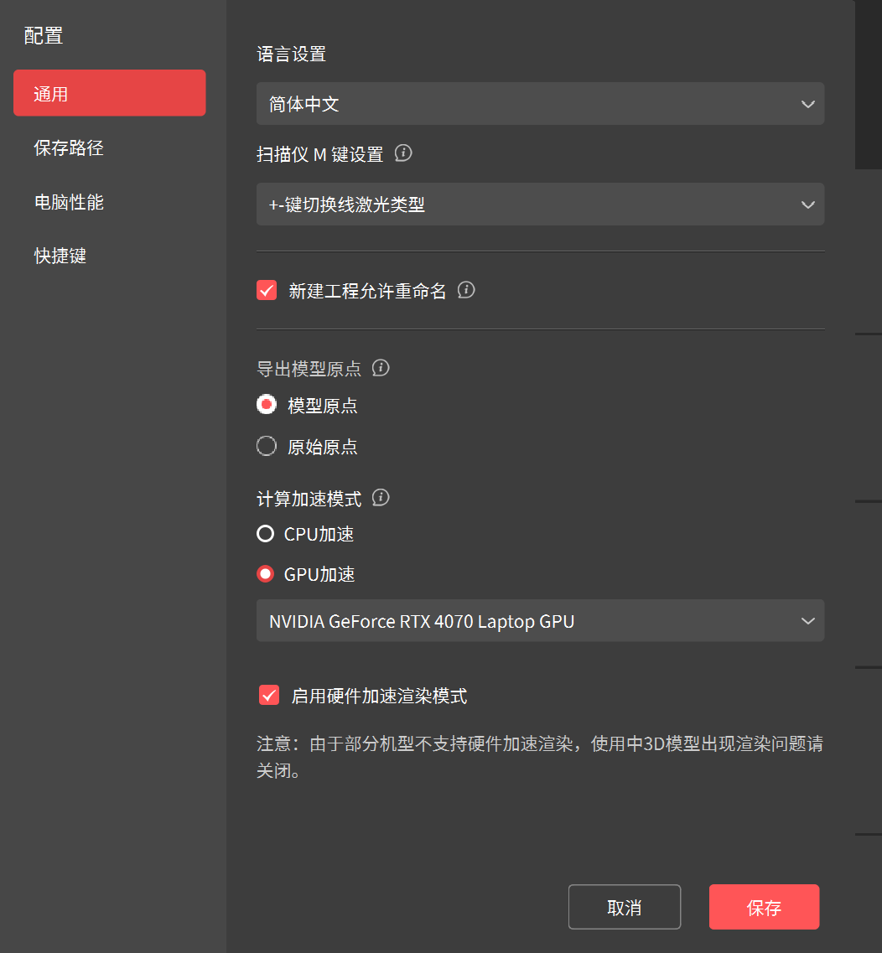The image size is (882, 953).
Task: Click the 保存 save button
Action: pos(764,907)
